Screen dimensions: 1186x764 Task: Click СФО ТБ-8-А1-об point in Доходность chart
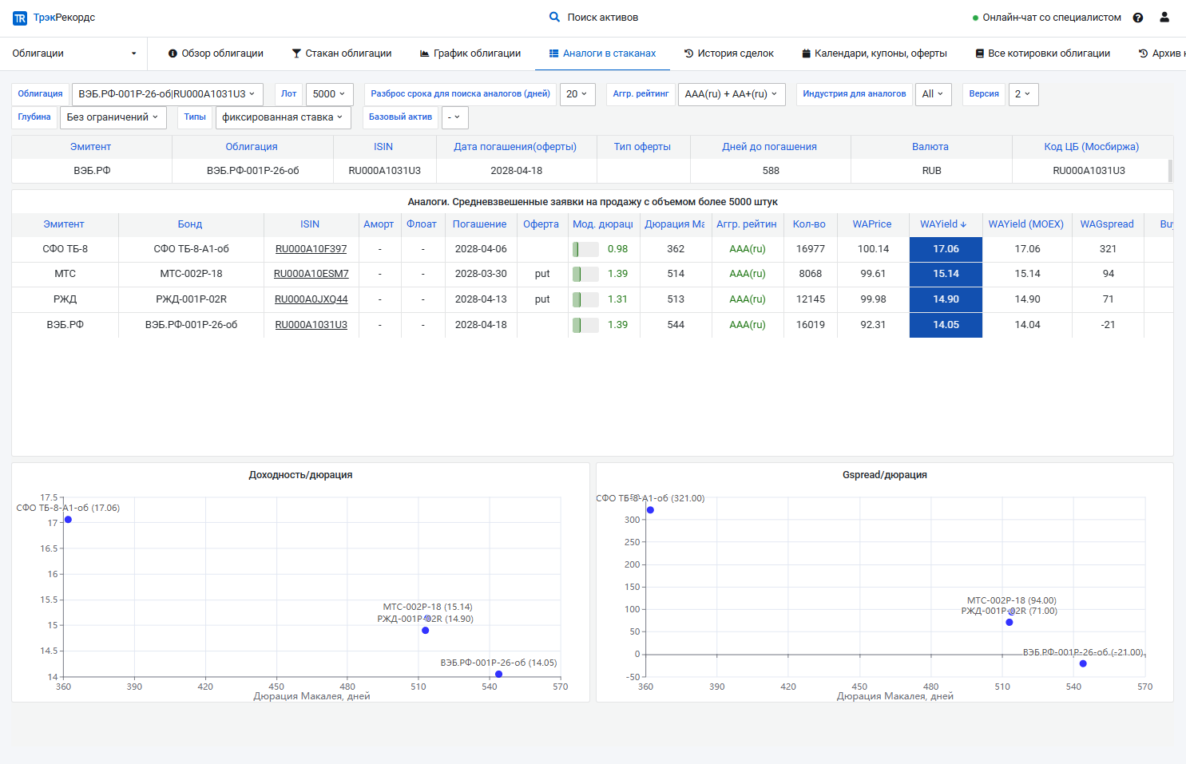68,520
